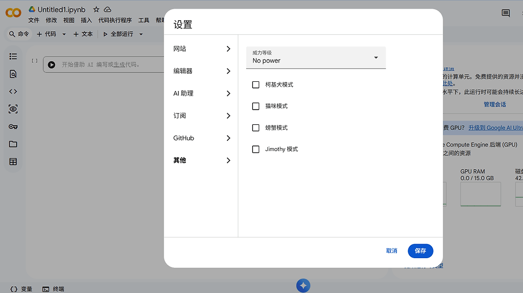This screenshot has width=523, height=293.
Task: Star the Untitled1.ipynb notebook
Action: [x=96, y=9]
